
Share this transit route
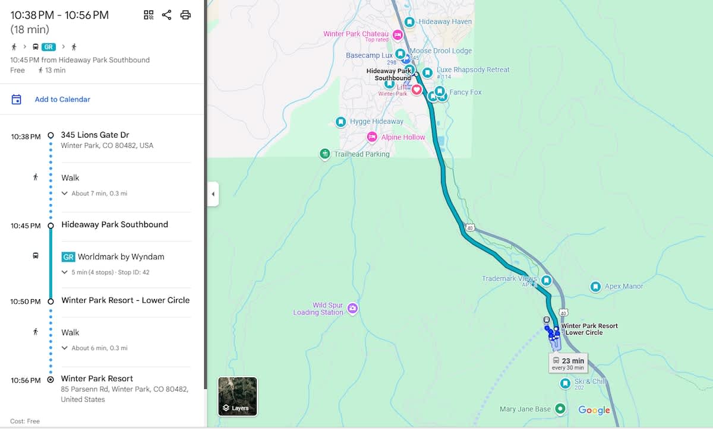166,15
